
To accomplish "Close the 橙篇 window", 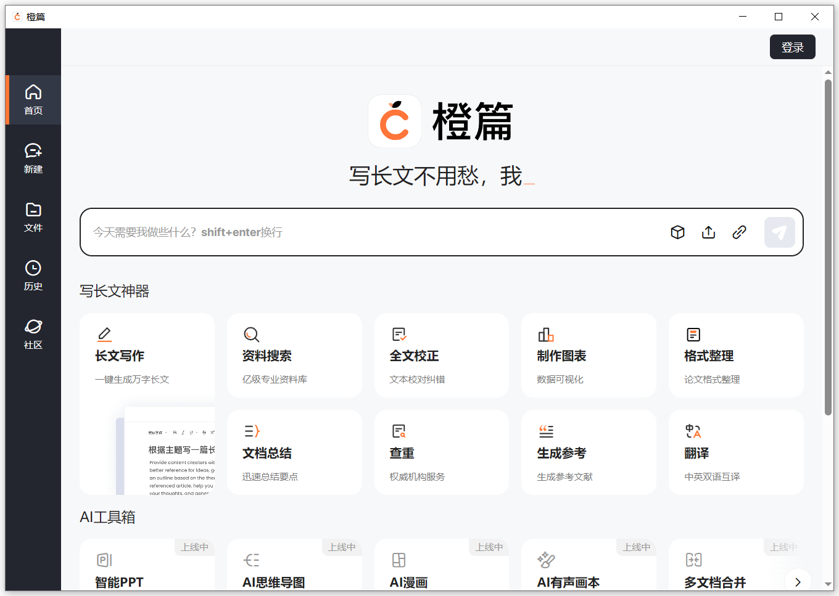I will pos(815,17).
